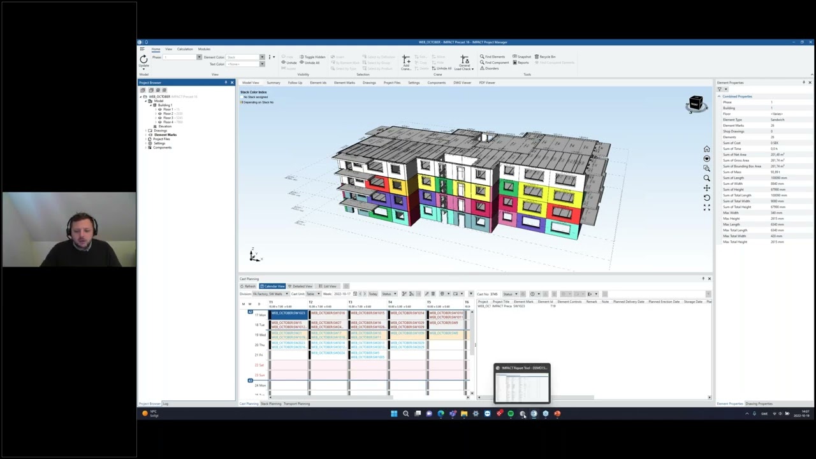The width and height of the screenshot is (816, 459).
Task: Switch to the Summary tab
Action: (x=273, y=83)
